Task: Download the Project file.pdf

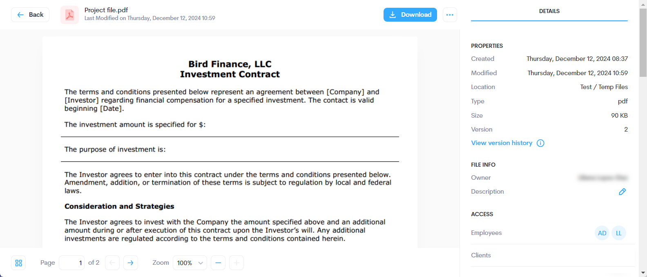Action: (x=410, y=15)
